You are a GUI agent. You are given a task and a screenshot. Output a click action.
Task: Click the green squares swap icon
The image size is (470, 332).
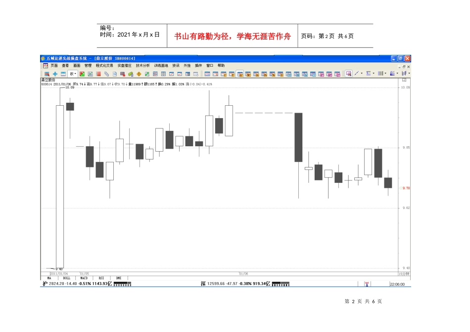(x=147, y=74)
